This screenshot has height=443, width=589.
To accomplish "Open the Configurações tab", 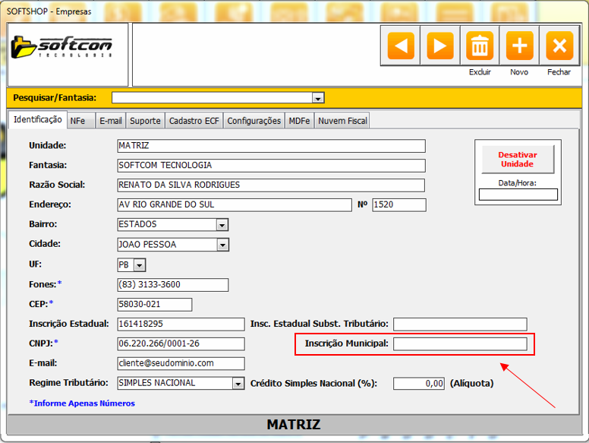I will pyautogui.click(x=254, y=121).
